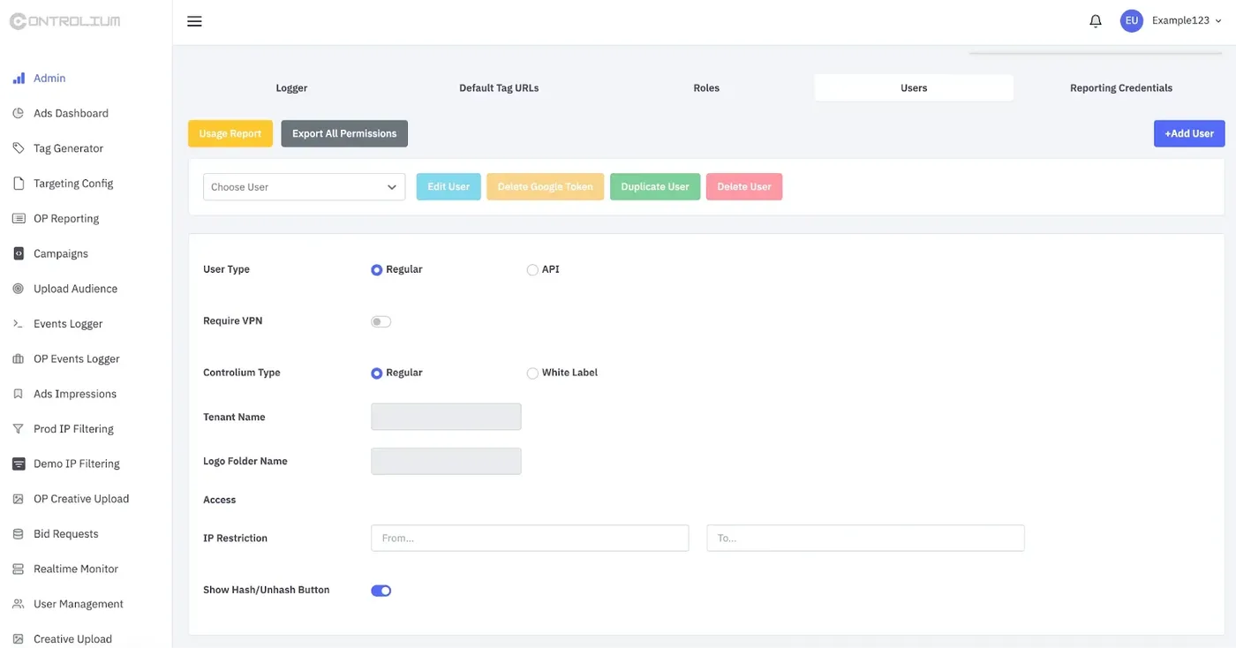The image size is (1236, 648).
Task: Open the Choose User dropdown
Action: (x=304, y=187)
